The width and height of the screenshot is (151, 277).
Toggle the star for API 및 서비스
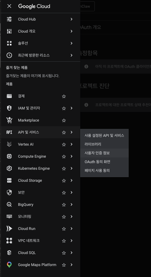point(64,132)
